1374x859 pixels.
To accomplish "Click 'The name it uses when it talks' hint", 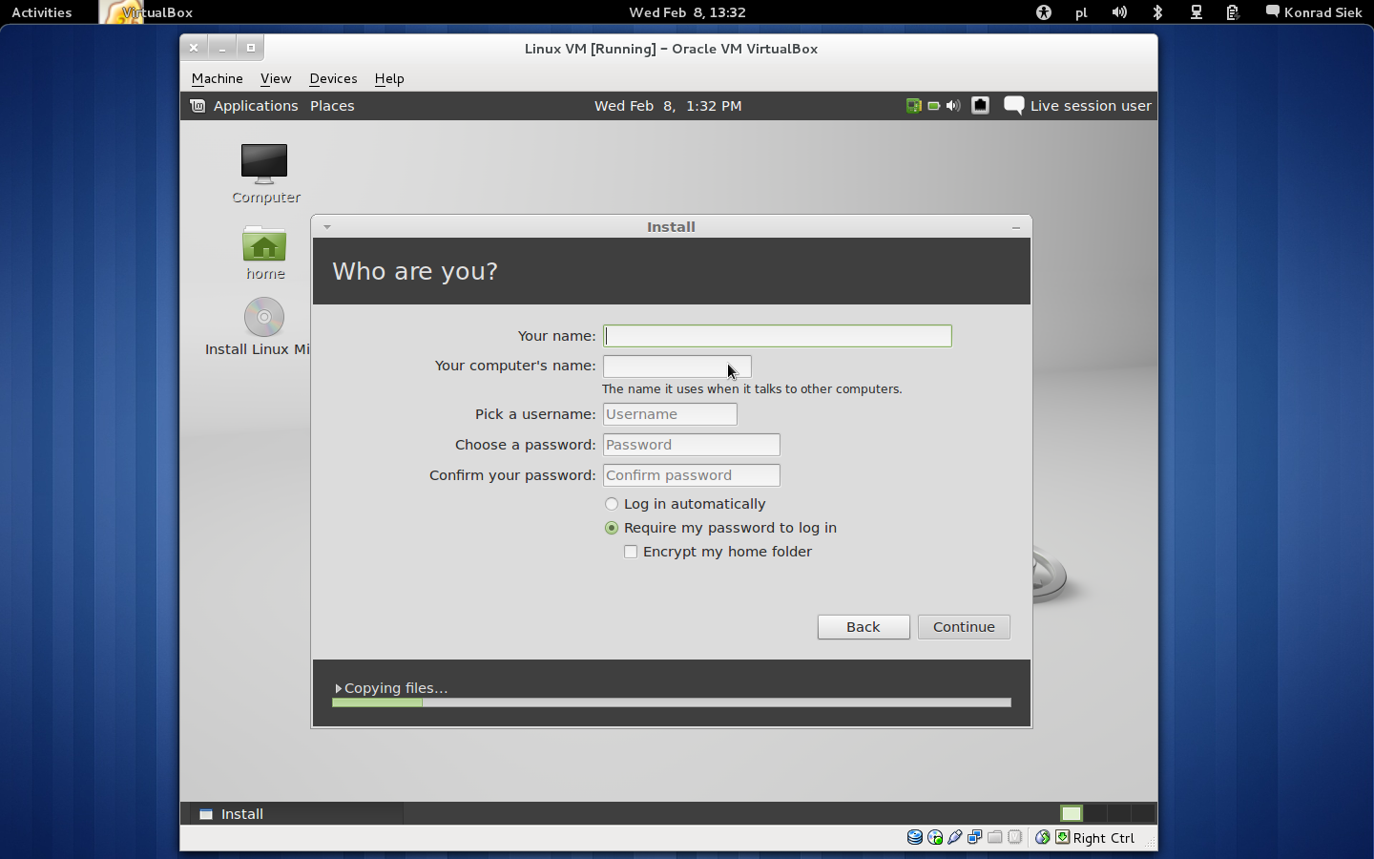I will point(752,389).
